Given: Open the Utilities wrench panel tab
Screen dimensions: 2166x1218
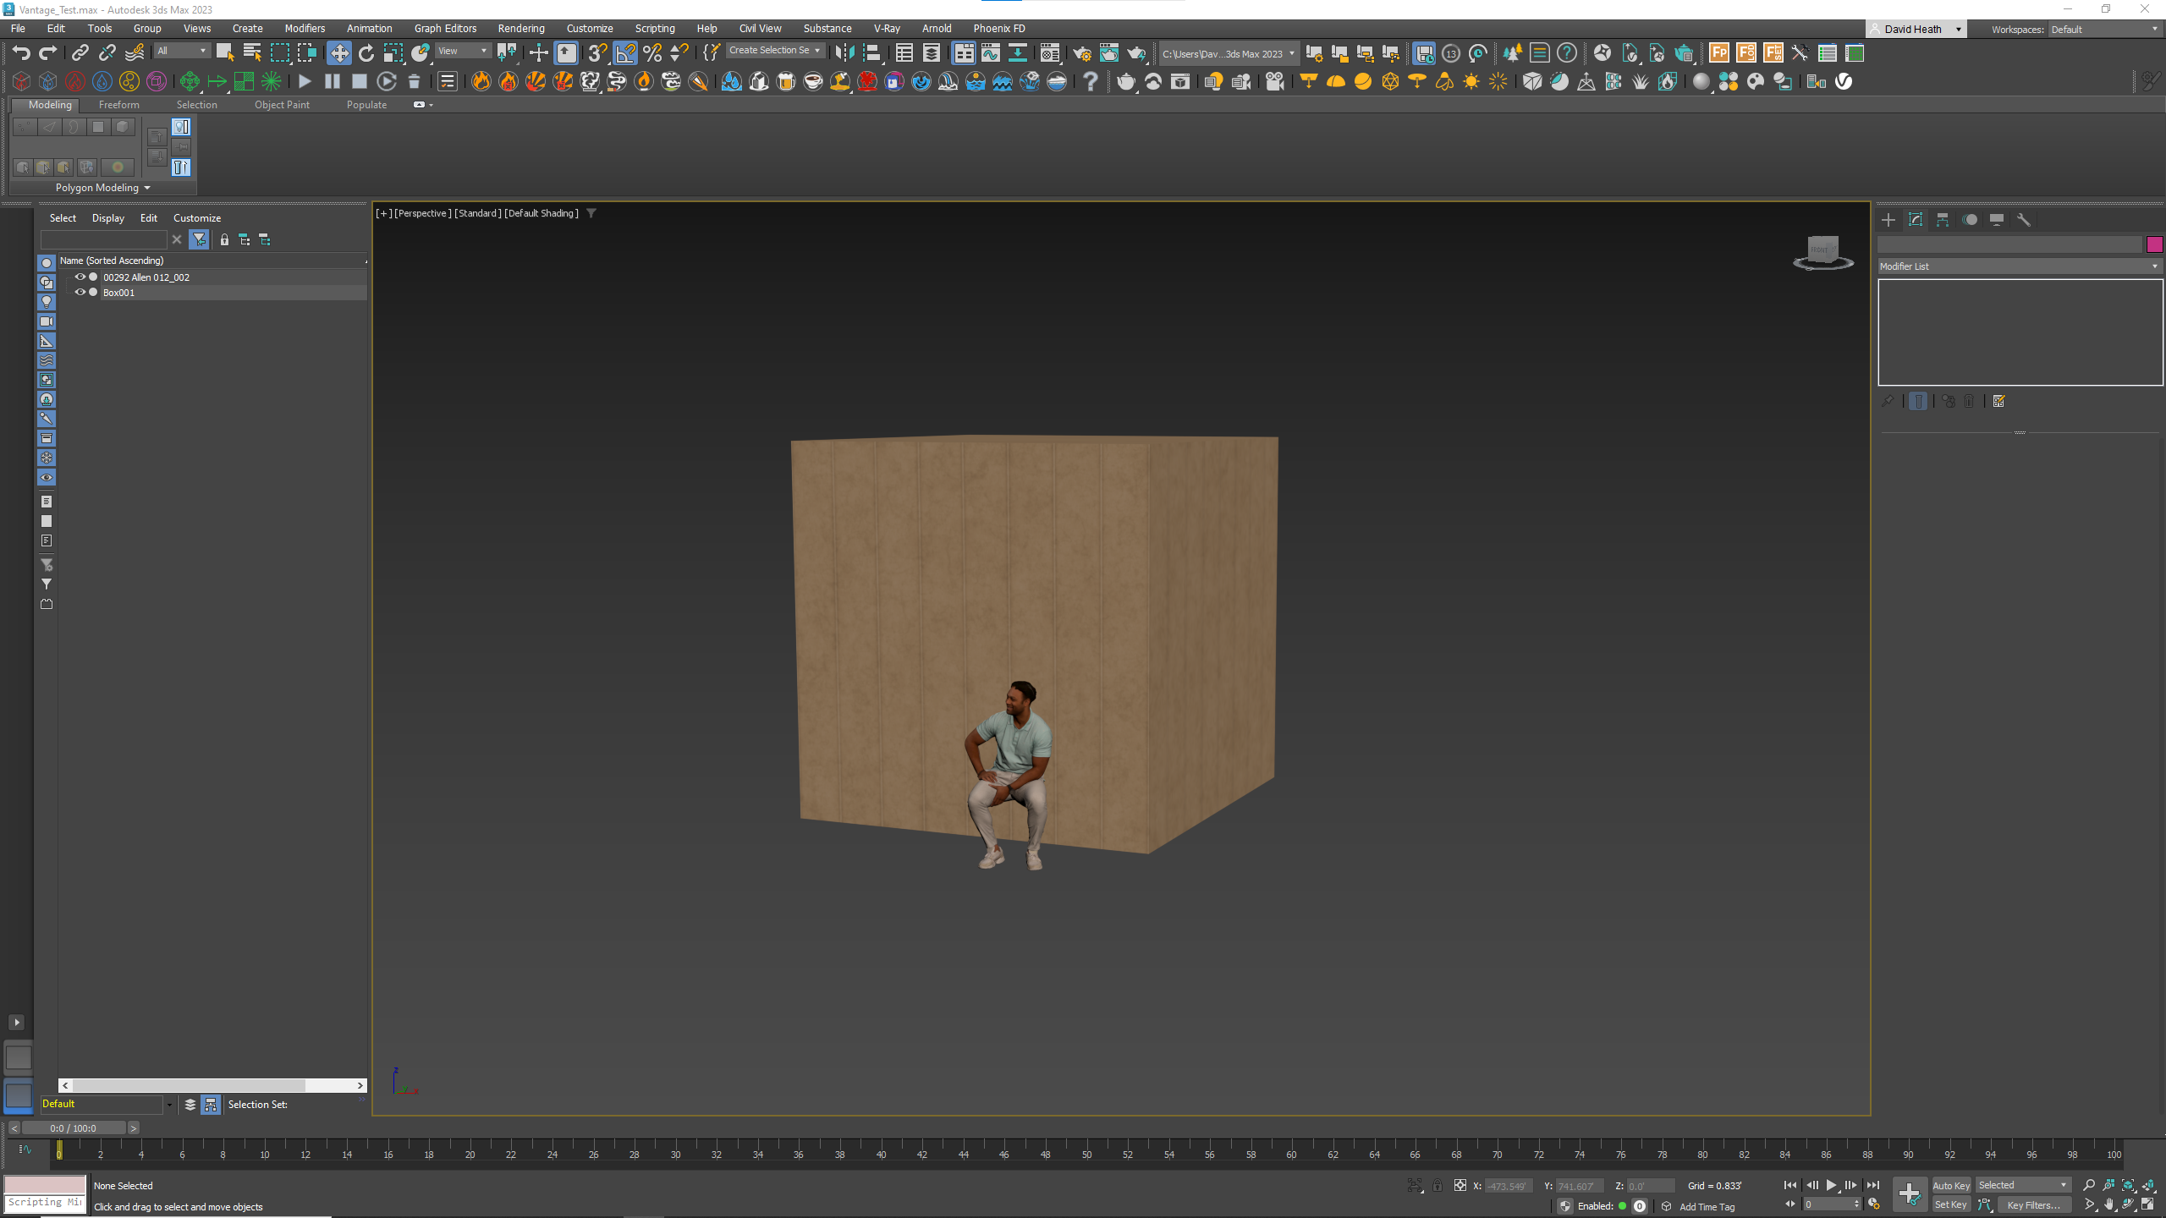Looking at the screenshot, I should (2024, 220).
